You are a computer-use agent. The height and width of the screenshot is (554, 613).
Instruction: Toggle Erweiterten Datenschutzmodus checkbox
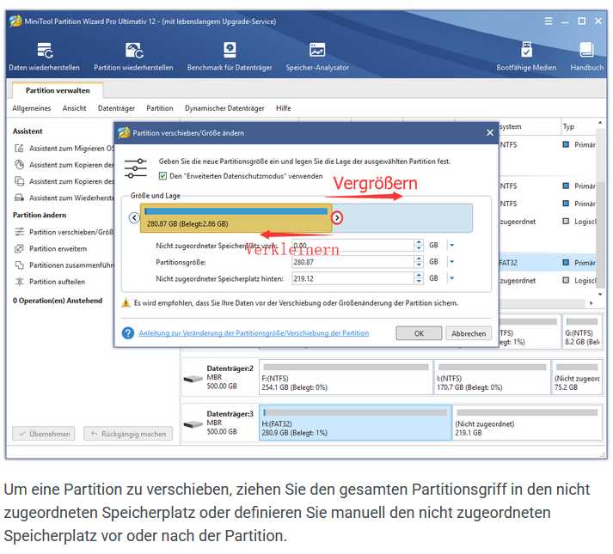tap(162, 176)
